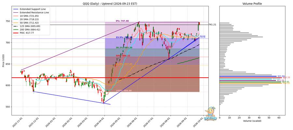Click the red '617.77' volume profile label

pyautogui.click(x=286, y=78)
